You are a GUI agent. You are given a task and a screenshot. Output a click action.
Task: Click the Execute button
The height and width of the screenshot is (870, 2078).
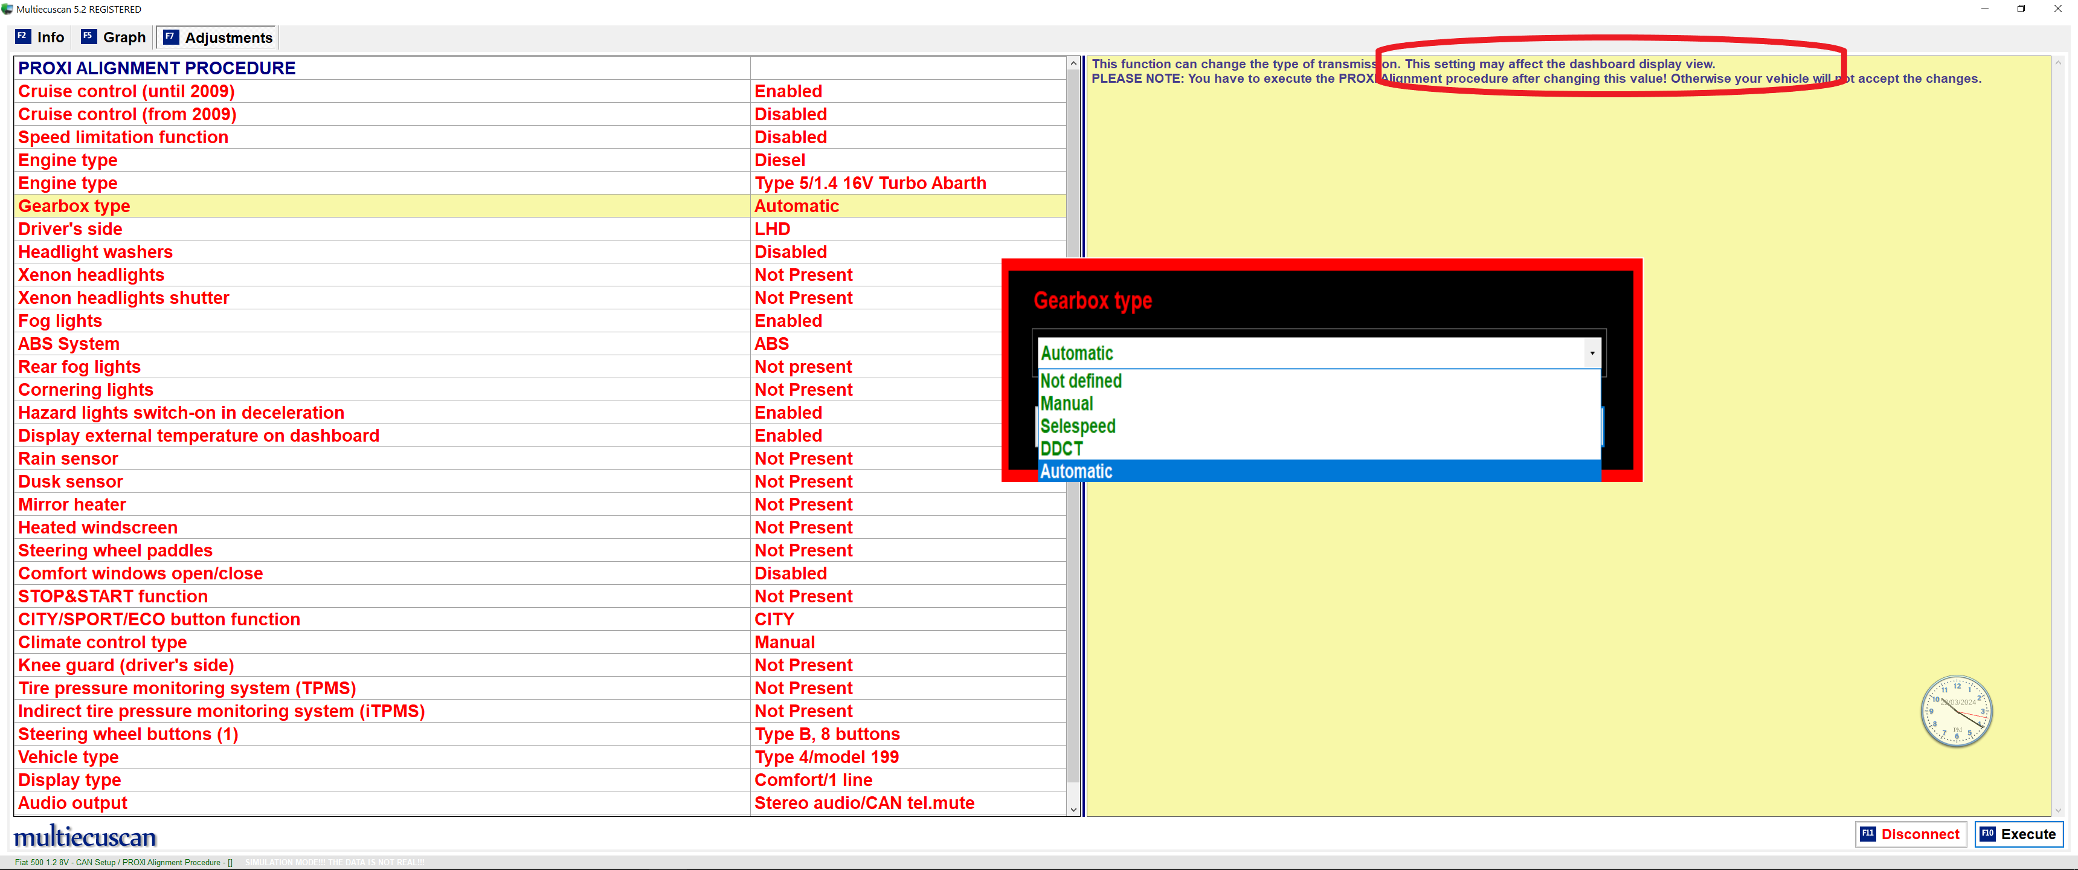coord(2019,834)
